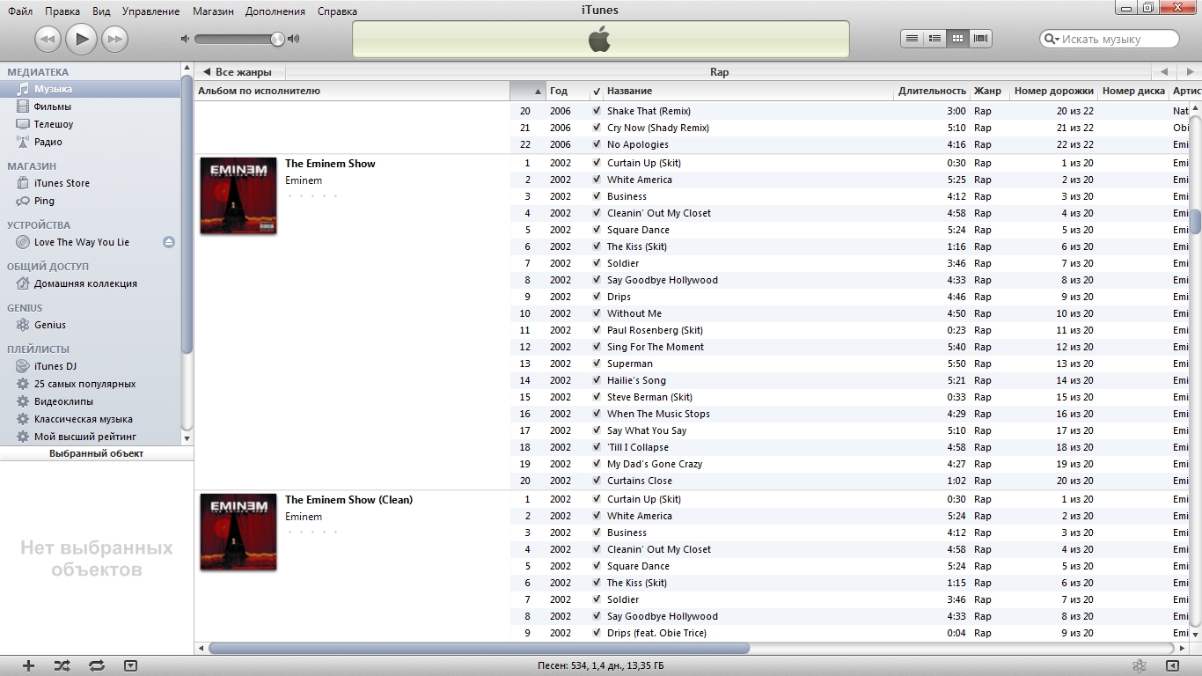1202x676 pixels.
Task: Select The Eminem Show (Clean) album artwork
Action: click(x=238, y=532)
